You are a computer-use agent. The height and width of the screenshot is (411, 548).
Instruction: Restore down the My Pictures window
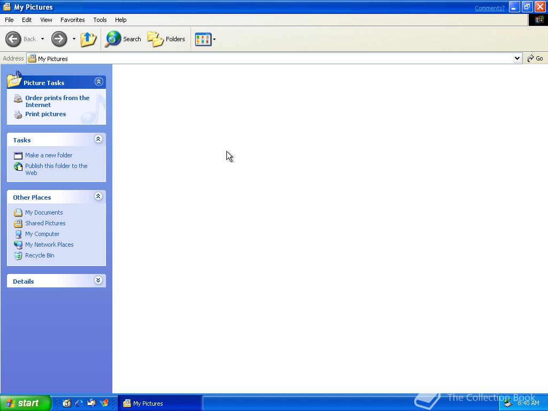click(x=527, y=7)
